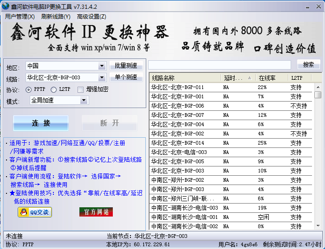This screenshot has height=249, width=325.
Task: Select row 华北区-北京-BGP-004
Action: click(x=231, y=124)
